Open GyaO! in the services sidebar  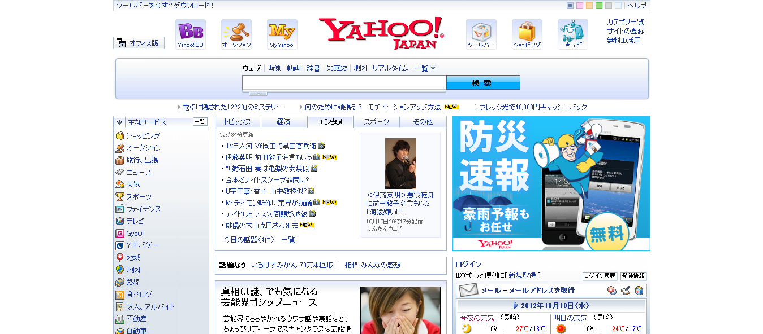tap(135, 234)
